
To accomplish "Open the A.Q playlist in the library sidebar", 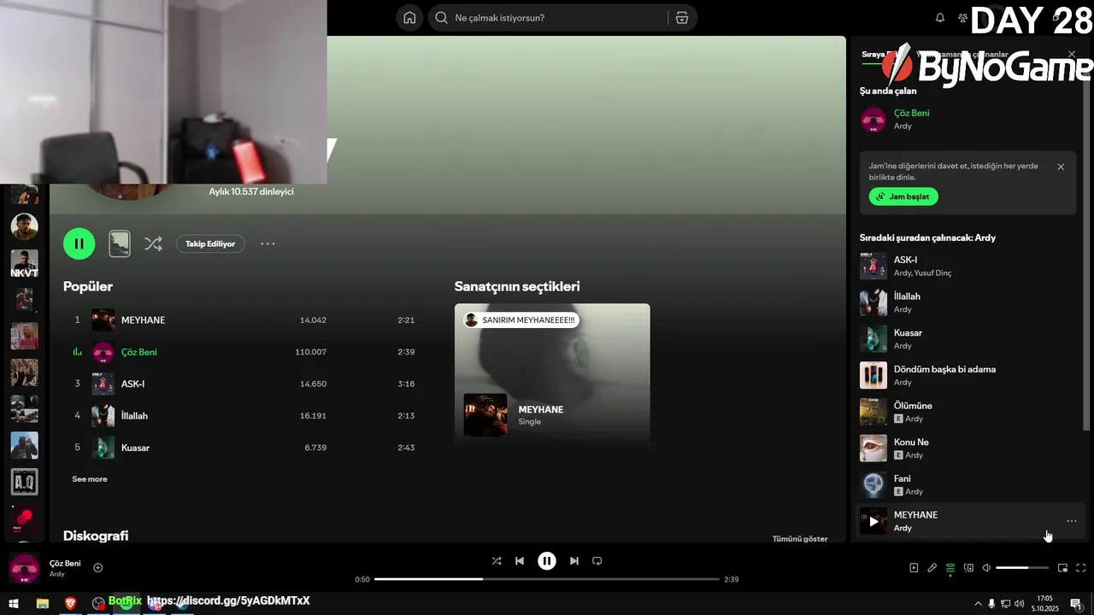I will pos(24,482).
